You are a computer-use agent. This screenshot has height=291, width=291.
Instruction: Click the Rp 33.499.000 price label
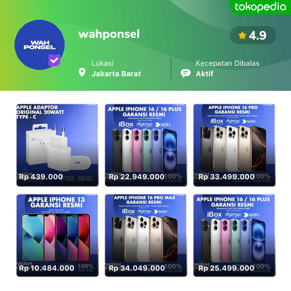click(x=226, y=177)
